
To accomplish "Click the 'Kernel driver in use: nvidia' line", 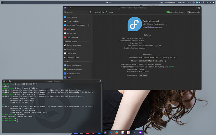I will click(x=22, y=110).
